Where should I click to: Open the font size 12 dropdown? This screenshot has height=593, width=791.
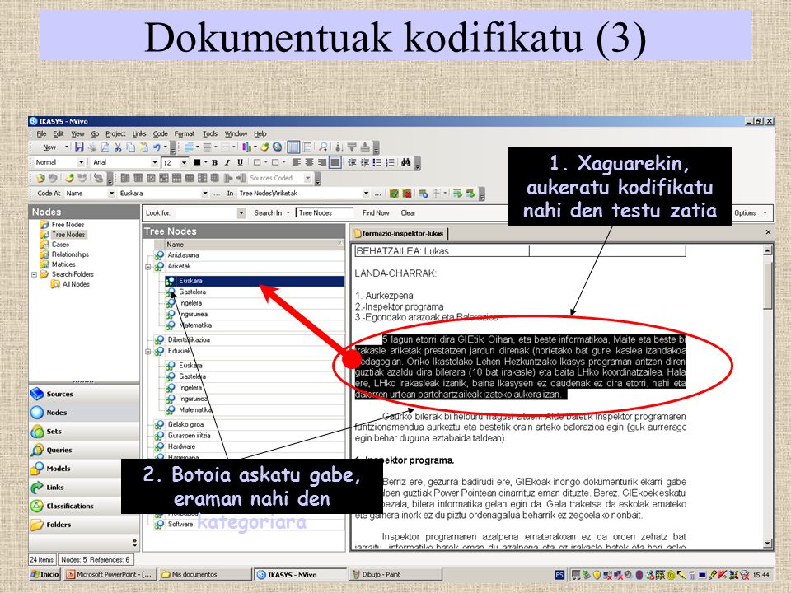(x=184, y=162)
